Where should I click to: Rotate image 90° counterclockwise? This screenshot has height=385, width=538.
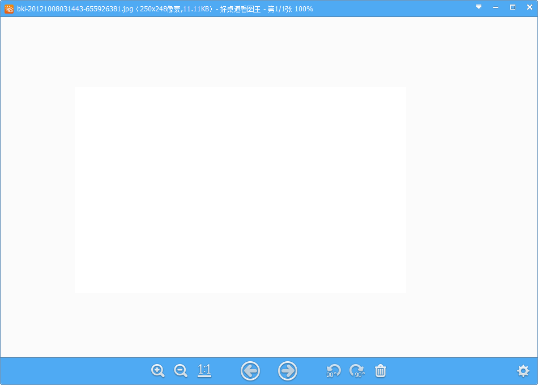[333, 371]
